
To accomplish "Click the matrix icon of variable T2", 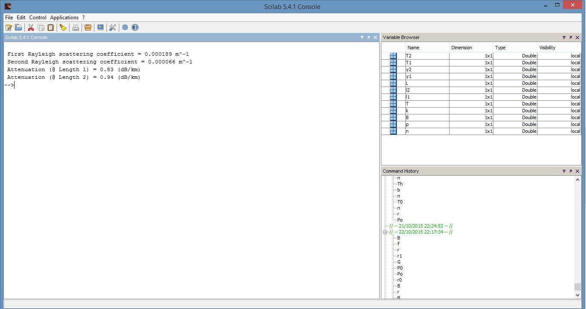I will click(x=393, y=56).
